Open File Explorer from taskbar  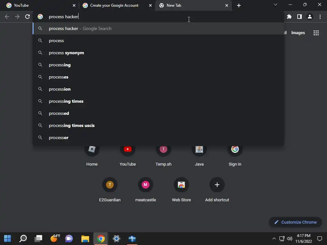(85, 239)
